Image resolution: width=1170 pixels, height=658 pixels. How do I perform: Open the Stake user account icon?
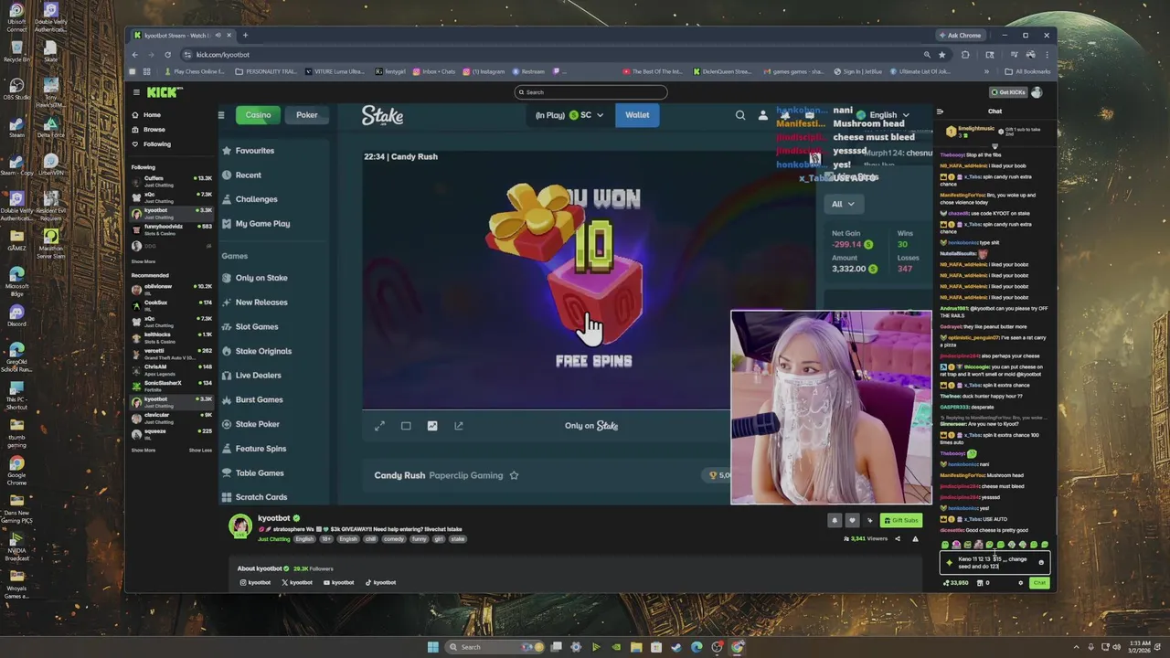pos(763,115)
